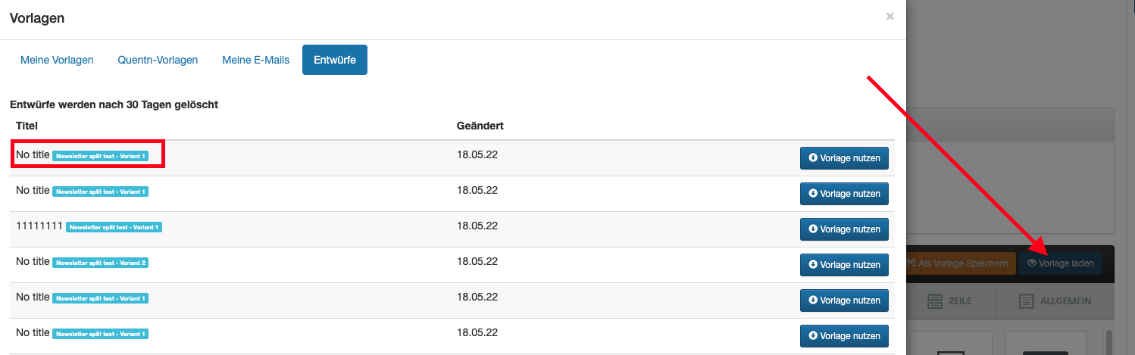Click the Geändert column header
This screenshot has height=355, width=1135.
tap(480, 126)
